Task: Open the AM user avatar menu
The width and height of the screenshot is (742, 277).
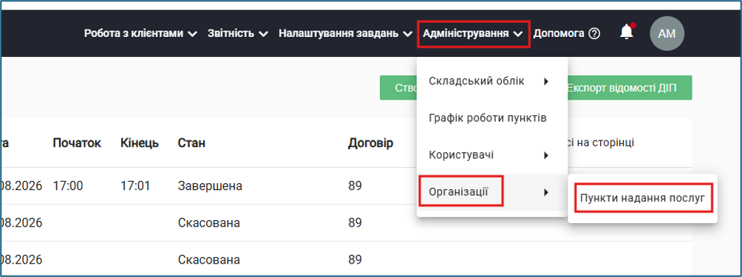Action: click(667, 33)
